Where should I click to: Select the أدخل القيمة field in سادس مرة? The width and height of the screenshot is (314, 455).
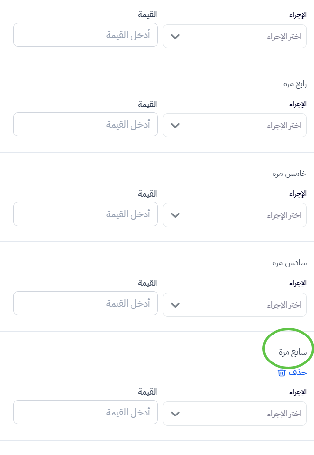click(86, 303)
